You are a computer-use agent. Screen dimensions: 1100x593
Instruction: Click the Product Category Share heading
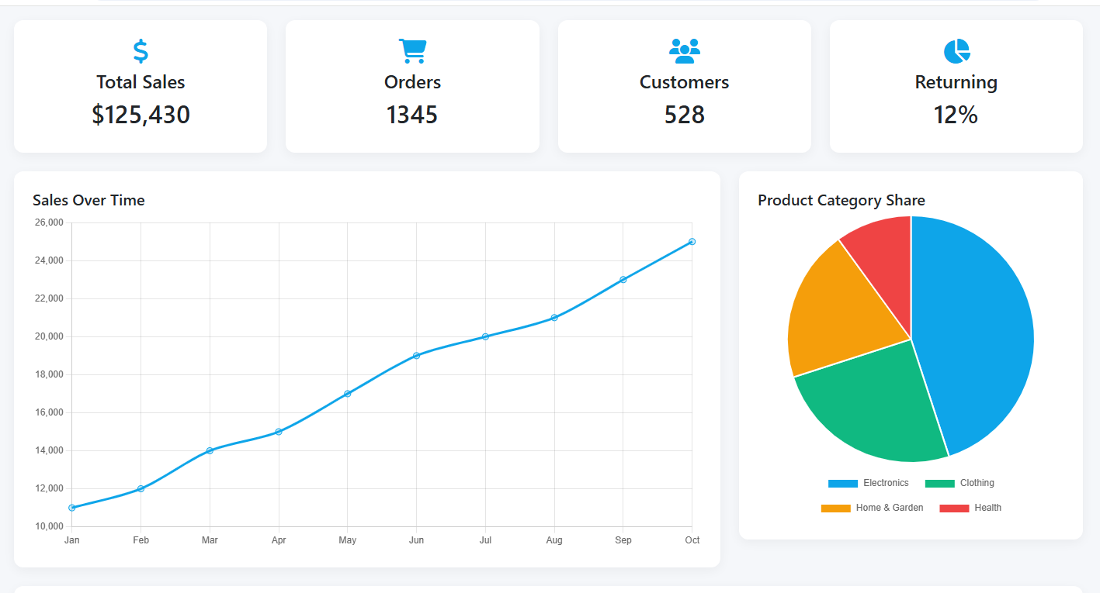pos(841,201)
